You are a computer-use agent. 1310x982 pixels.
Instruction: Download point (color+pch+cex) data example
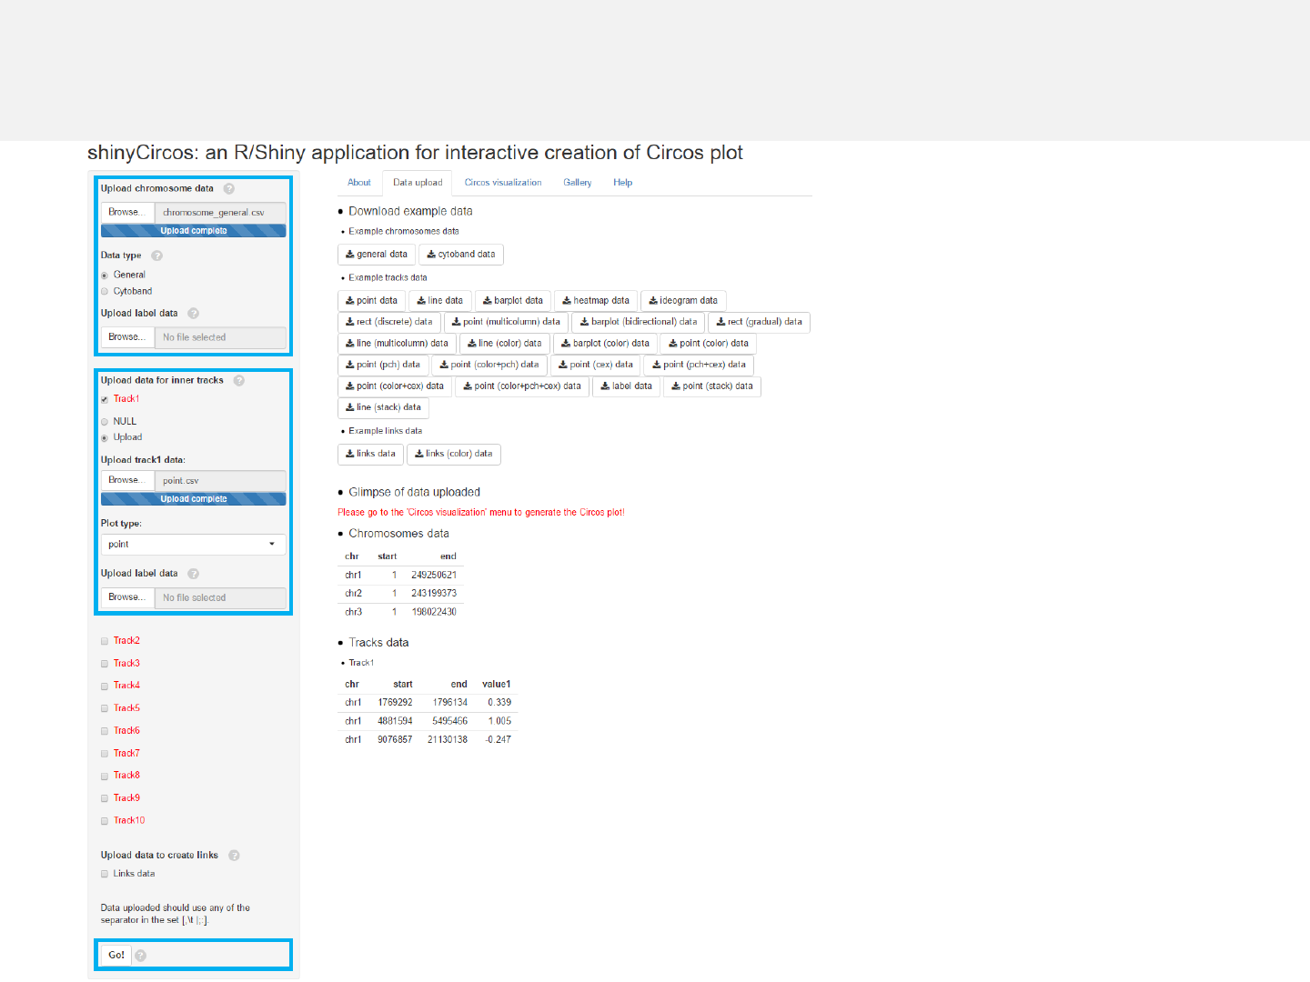[522, 386]
